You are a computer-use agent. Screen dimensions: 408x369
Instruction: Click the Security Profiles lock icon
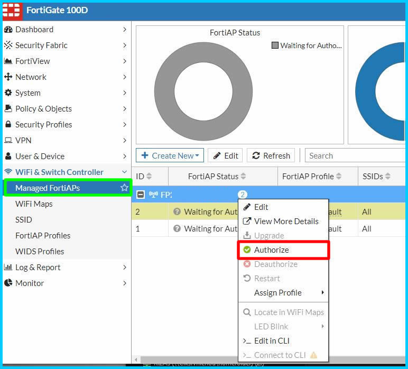point(8,124)
